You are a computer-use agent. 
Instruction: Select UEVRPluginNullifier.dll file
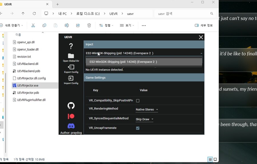31,100
